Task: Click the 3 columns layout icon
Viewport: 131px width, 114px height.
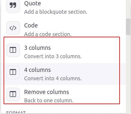Action: (x=13, y=50)
